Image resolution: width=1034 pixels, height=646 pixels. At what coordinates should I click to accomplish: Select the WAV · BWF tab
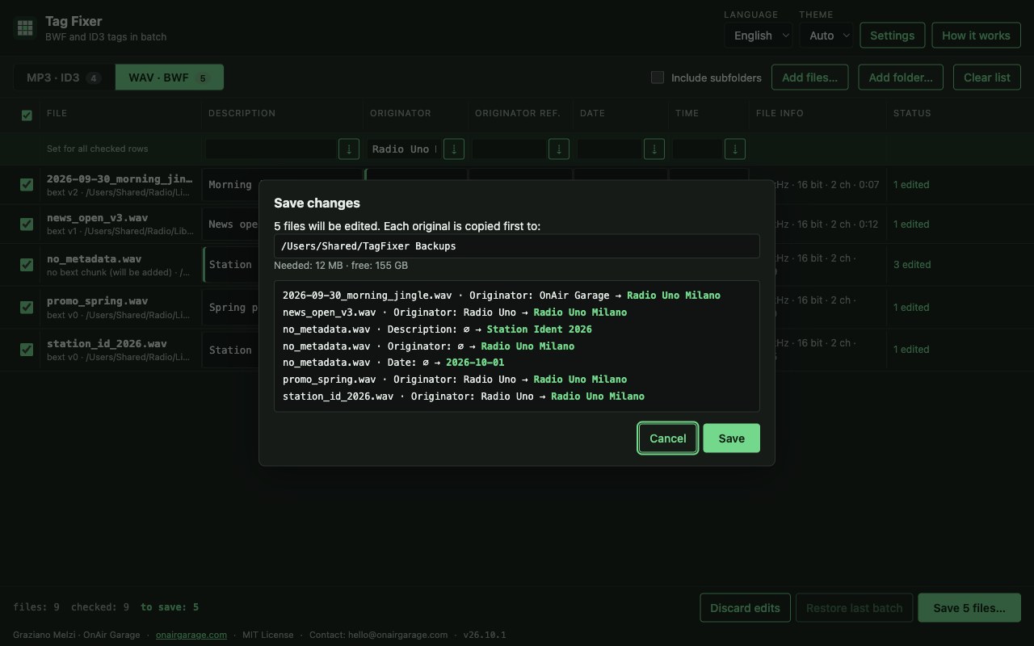(x=170, y=78)
